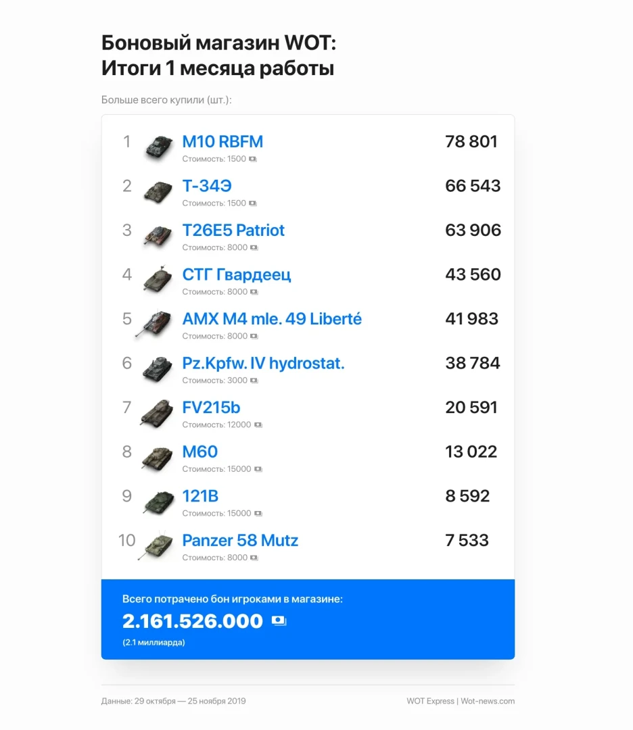Viewport: 633px width, 730px height.
Task: Click the T26E5 Patriot tank icon
Action: (160, 236)
